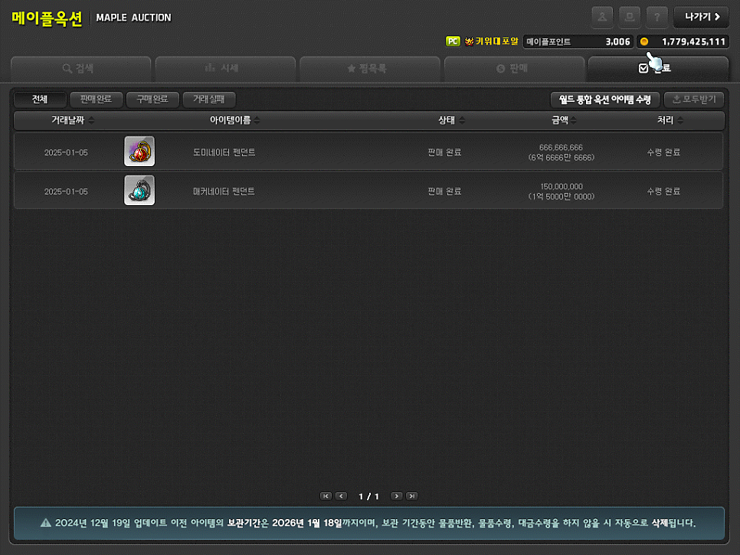Open the help question mark button

pos(657,18)
